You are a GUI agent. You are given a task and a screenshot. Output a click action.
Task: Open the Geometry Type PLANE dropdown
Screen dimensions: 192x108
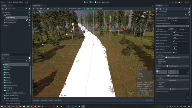[181, 20]
